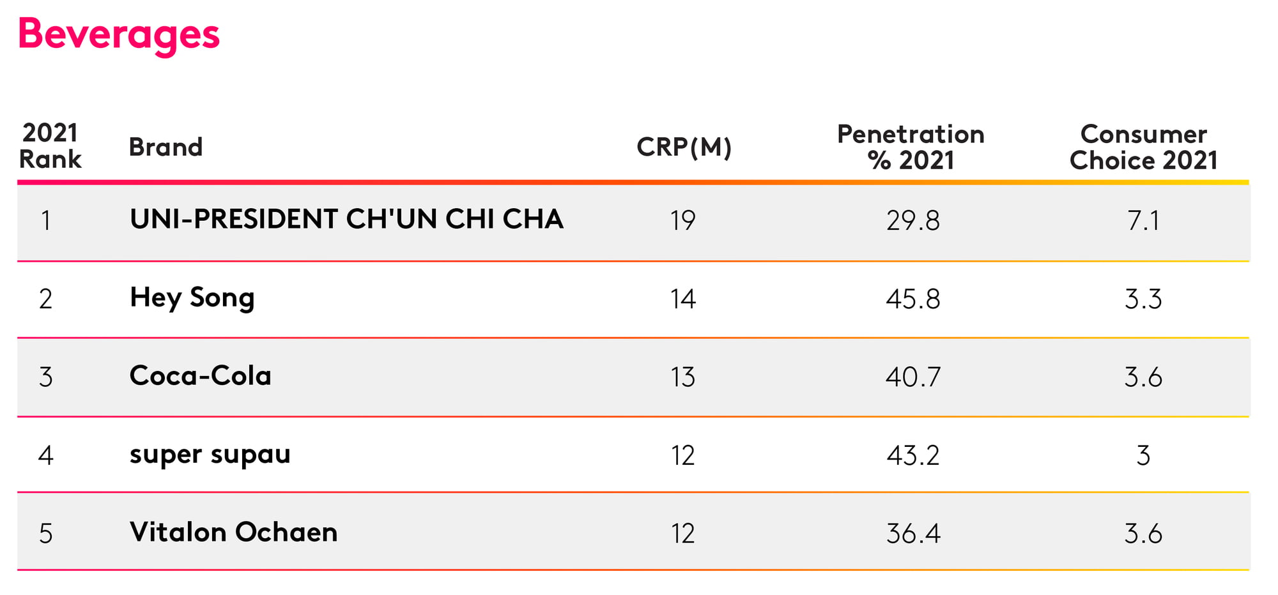Click Coca-Cola's penetration value 40.7
The image size is (1278, 595).
pyautogui.click(x=912, y=377)
